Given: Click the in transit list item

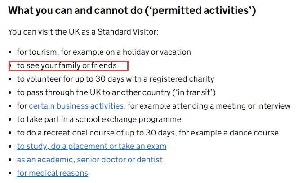Looking at the screenshot, I should click(x=116, y=92).
